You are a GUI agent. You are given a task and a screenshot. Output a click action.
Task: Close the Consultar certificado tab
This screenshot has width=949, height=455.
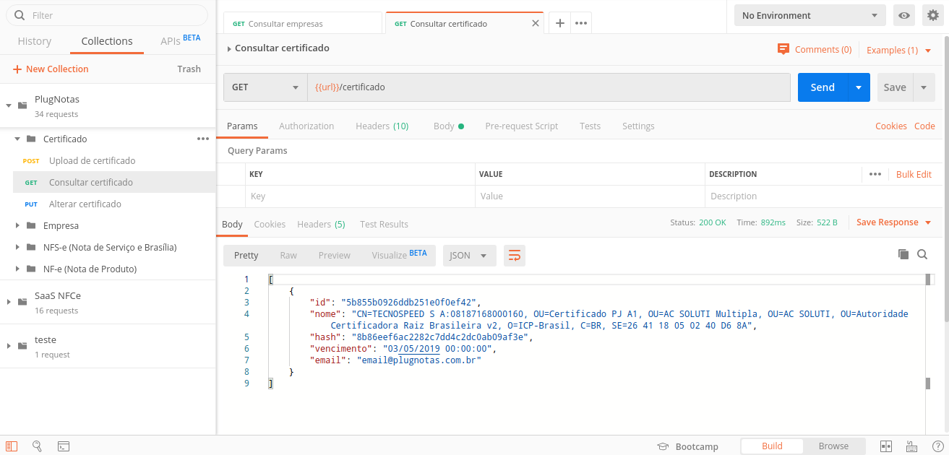click(x=536, y=23)
